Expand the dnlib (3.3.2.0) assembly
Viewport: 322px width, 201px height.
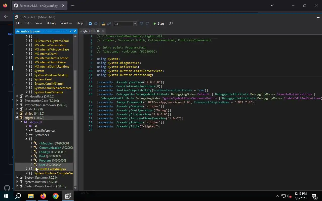[17, 109]
